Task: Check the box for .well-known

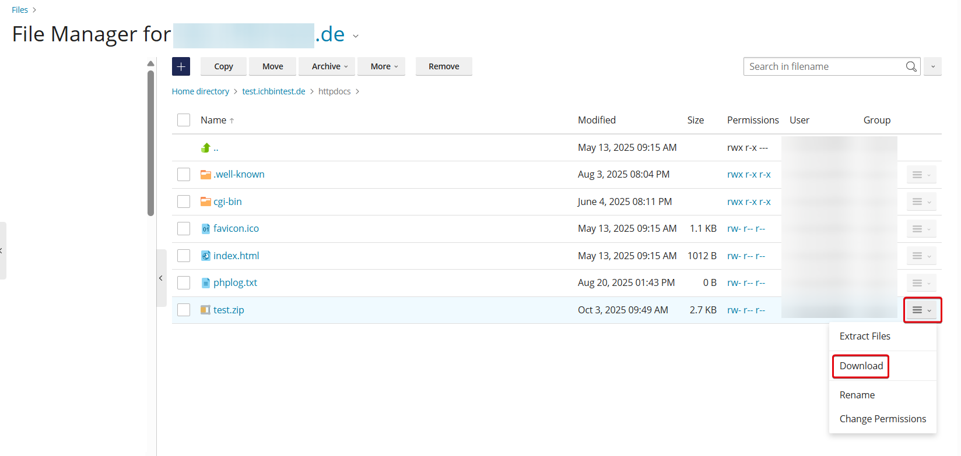Action: tap(184, 175)
